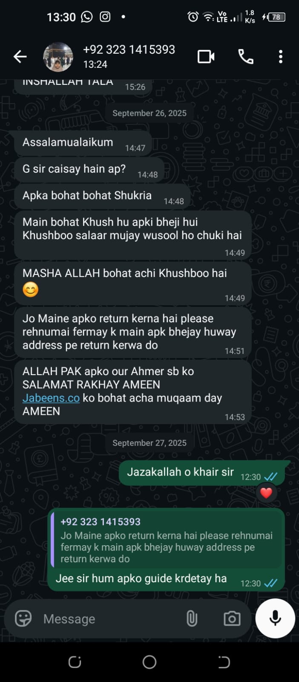Open the Jabeens.co link
This screenshot has width=299, height=682.
pyautogui.click(x=51, y=398)
